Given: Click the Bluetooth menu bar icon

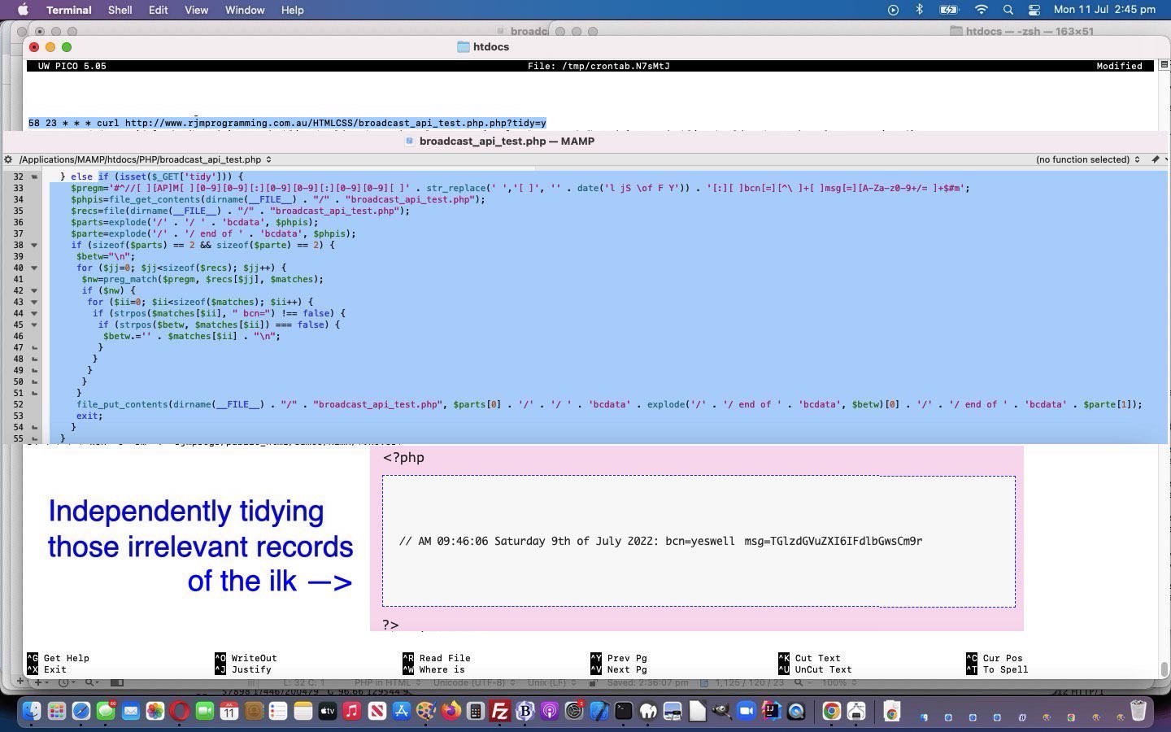Looking at the screenshot, I should pos(920,10).
